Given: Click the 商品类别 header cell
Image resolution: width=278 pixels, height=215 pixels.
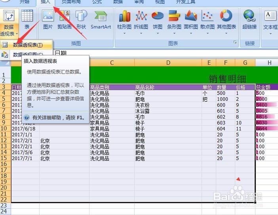Looking at the screenshot, I should (x=112, y=87).
